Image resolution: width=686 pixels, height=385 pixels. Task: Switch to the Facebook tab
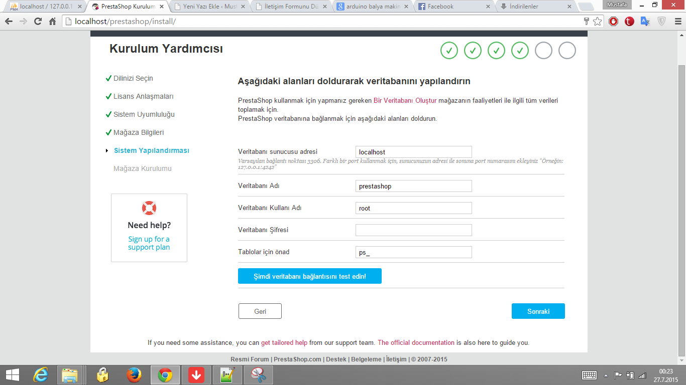454,7
